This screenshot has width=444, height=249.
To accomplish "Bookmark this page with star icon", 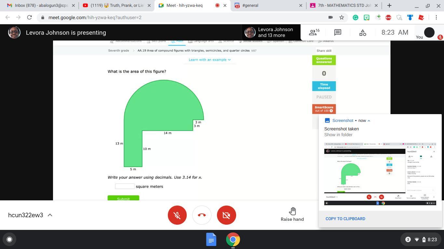I will (342, 18).
